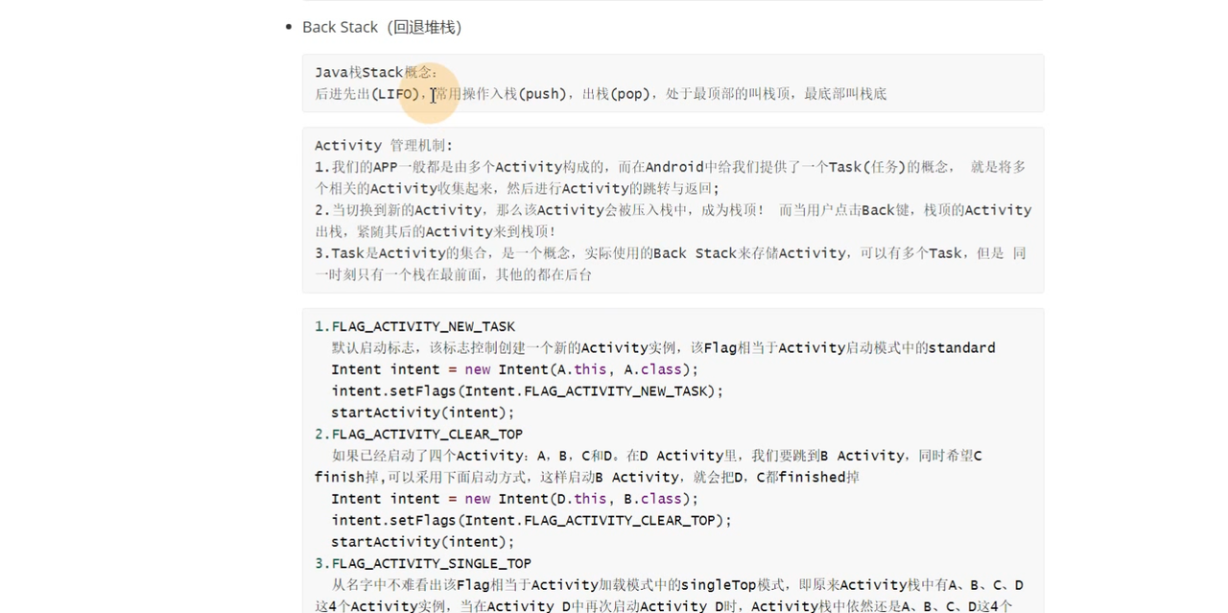Click the standard keyword in the description
The image size is (1228, 613).
(962, 347)
